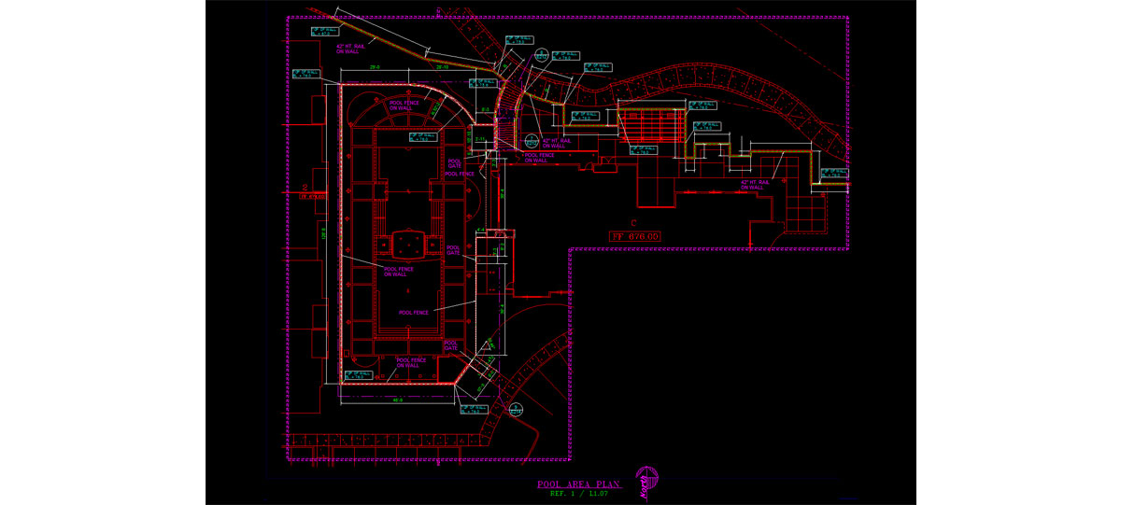Click the letter C above the FF elevation
Image resolution: width=1121 pixels, height=505 pixels.
(632, 223)
